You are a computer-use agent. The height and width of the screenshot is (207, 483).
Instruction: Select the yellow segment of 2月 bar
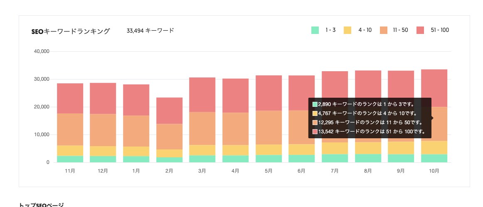tap(170, 153)
